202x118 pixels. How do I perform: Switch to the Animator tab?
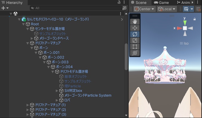point(183,2)
